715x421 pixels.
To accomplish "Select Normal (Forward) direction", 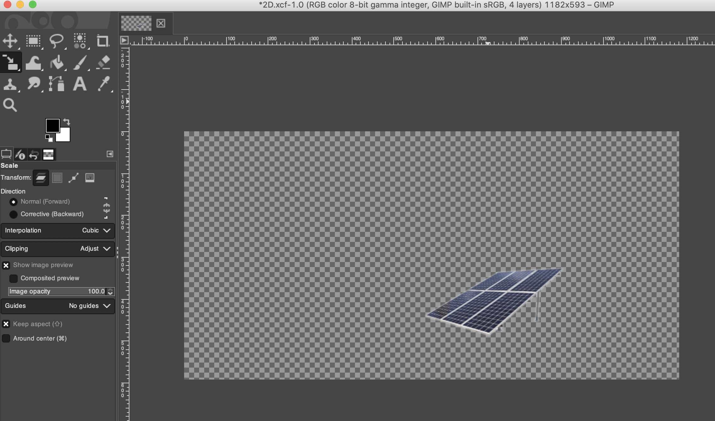I will tap(40, 202).
